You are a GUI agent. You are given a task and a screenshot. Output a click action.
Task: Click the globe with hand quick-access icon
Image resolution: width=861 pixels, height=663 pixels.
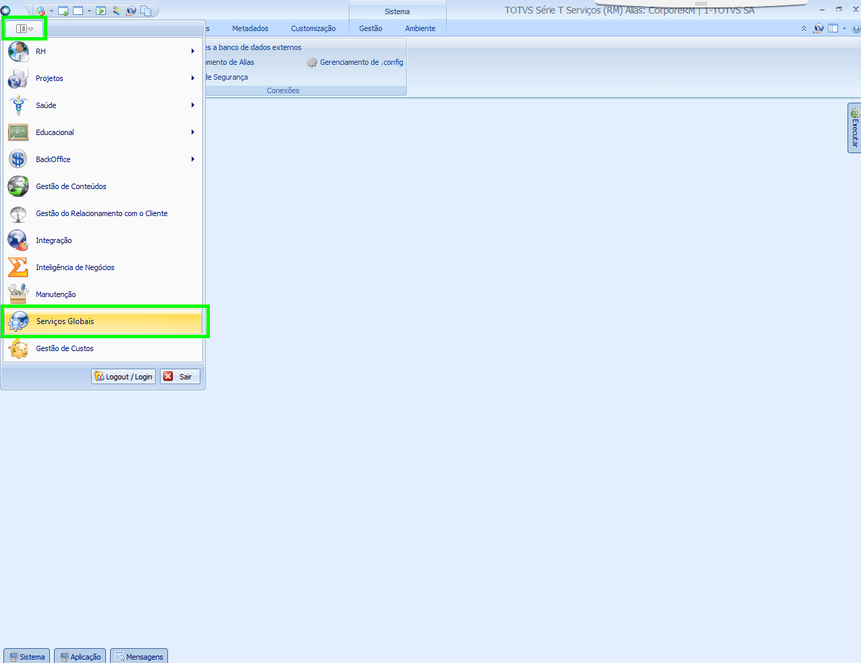pyautogui.click(x=131, y=11)
